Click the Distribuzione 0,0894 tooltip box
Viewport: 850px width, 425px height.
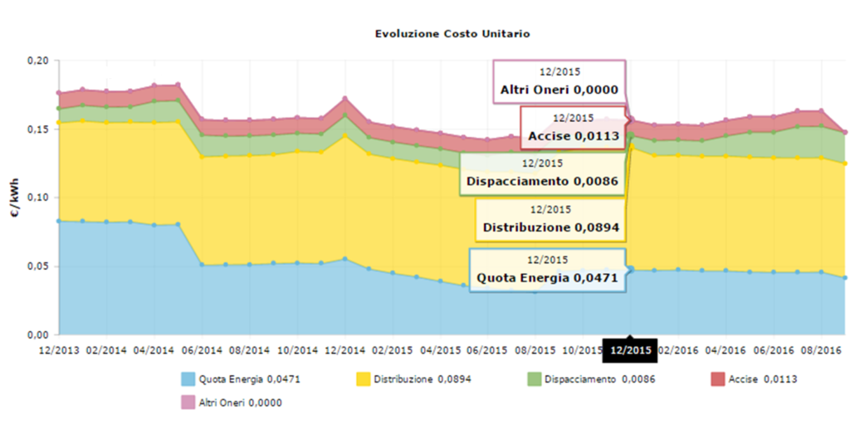click(x=550, y=219)
